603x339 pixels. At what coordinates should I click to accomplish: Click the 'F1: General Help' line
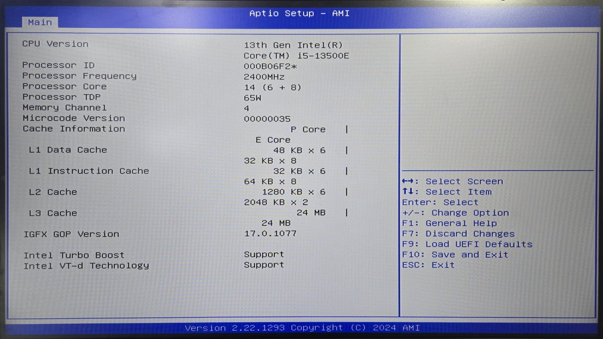click(x=450, y=223)
